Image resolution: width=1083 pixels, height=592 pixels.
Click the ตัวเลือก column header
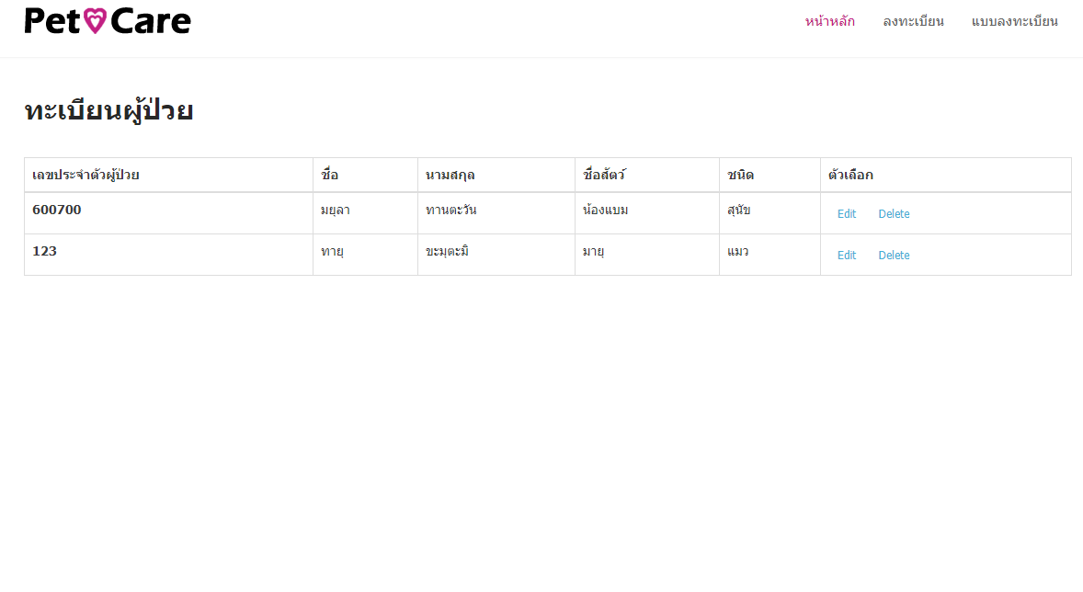pyautogui.click(x=850, y=175)
